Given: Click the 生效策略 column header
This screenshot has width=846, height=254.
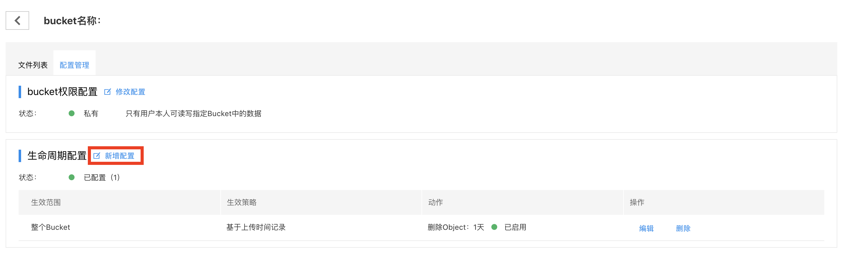Looking at the screenshot, I should 242,202.
